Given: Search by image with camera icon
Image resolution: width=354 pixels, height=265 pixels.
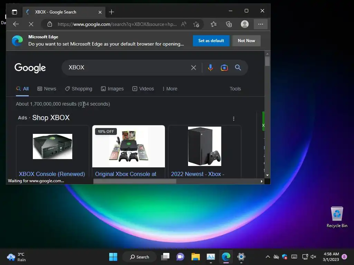Looking at the screenshot, I should (224, 68).
